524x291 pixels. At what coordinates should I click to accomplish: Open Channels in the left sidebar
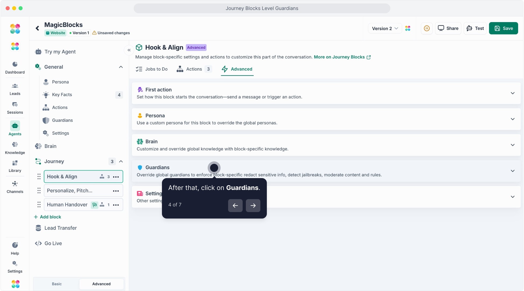pos(15,187)
